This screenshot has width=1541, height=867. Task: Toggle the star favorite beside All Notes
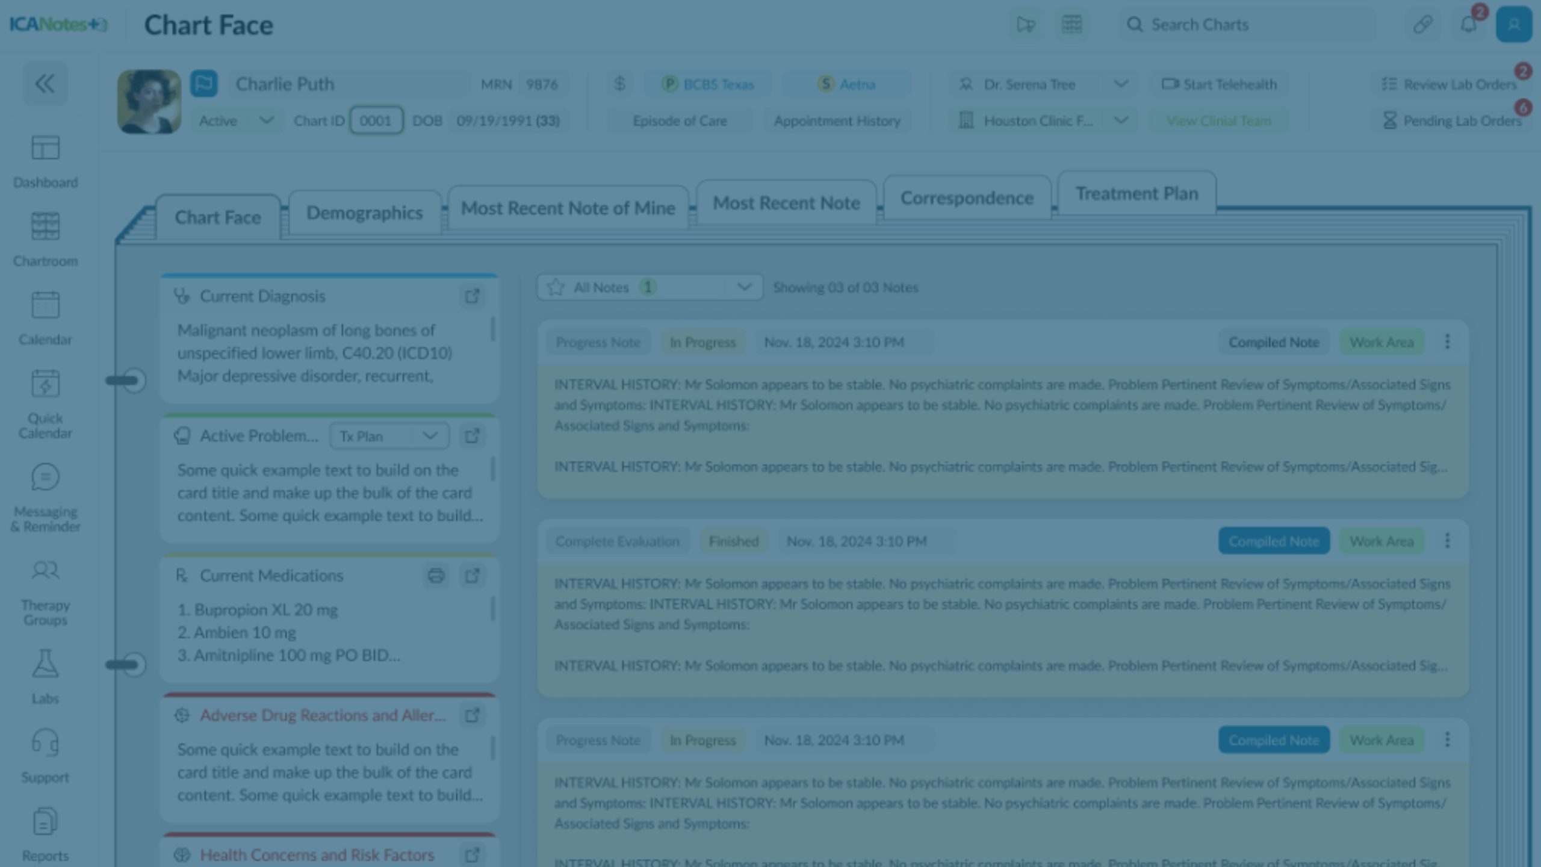tap(556, 287)
